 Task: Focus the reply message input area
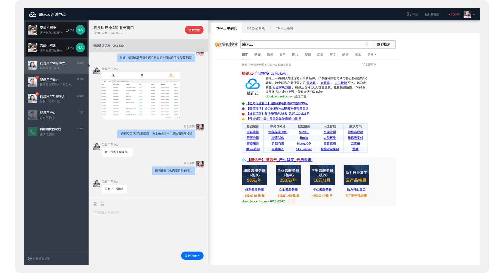pyautogui.click(x=148, y=229)
